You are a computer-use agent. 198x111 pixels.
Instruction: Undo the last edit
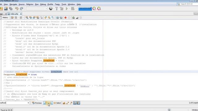pyautogui.click(x=17, y=9)
